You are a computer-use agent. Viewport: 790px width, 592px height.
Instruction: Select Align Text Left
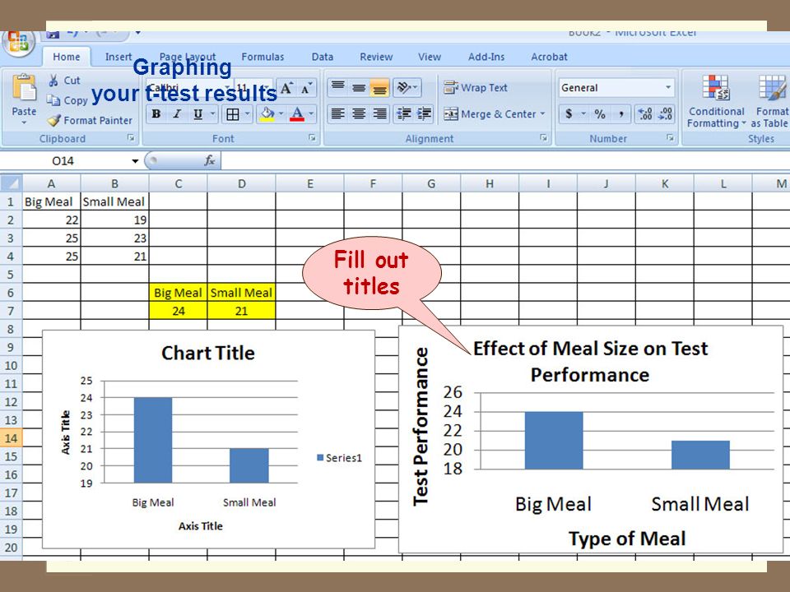click(337, 113)
